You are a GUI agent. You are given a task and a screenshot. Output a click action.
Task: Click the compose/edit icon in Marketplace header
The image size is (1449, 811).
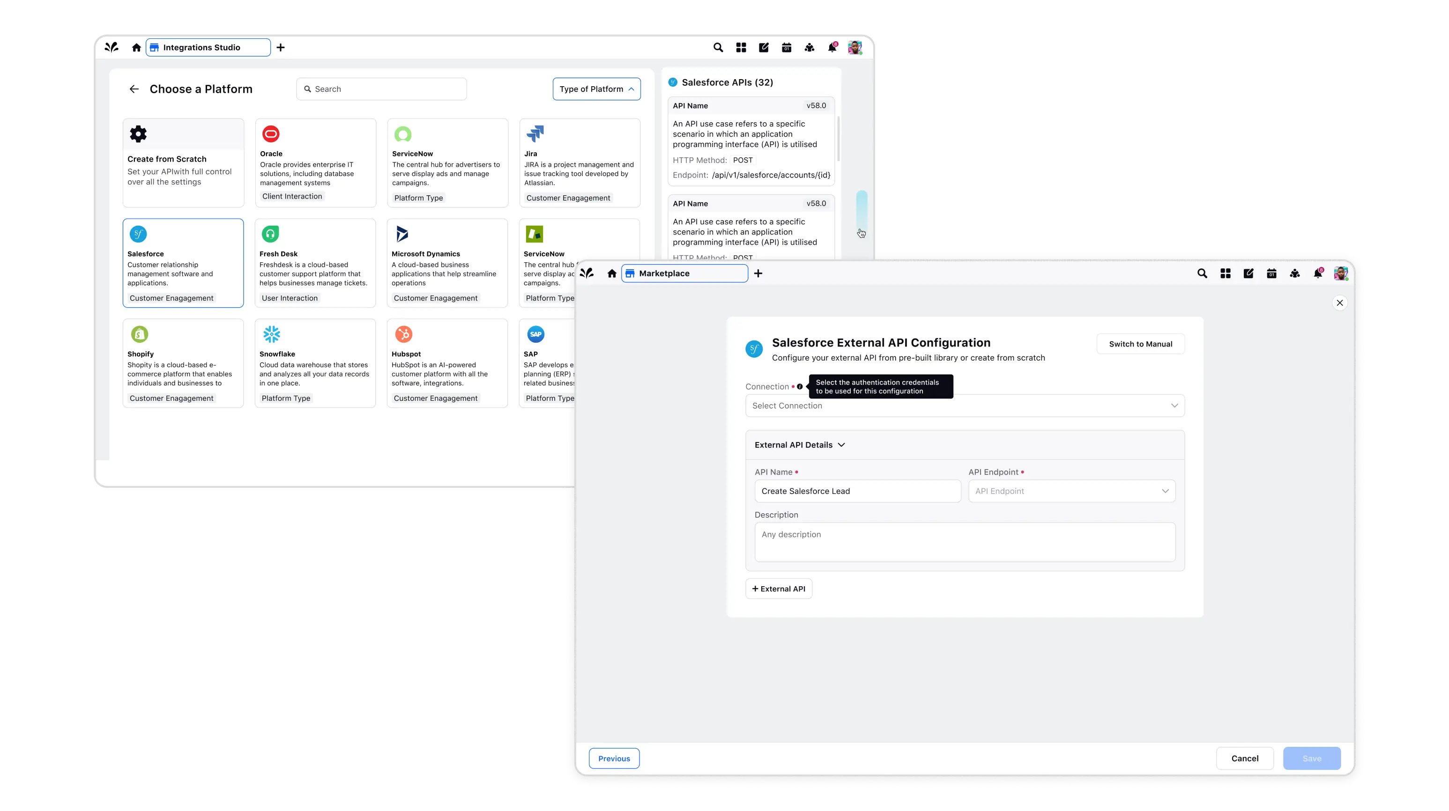[x=1248, y=273]
